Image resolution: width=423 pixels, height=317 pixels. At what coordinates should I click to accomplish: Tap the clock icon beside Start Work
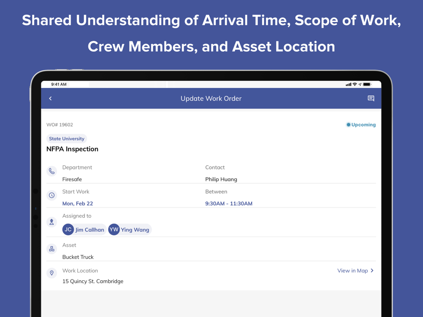click(x=52, y=195)
